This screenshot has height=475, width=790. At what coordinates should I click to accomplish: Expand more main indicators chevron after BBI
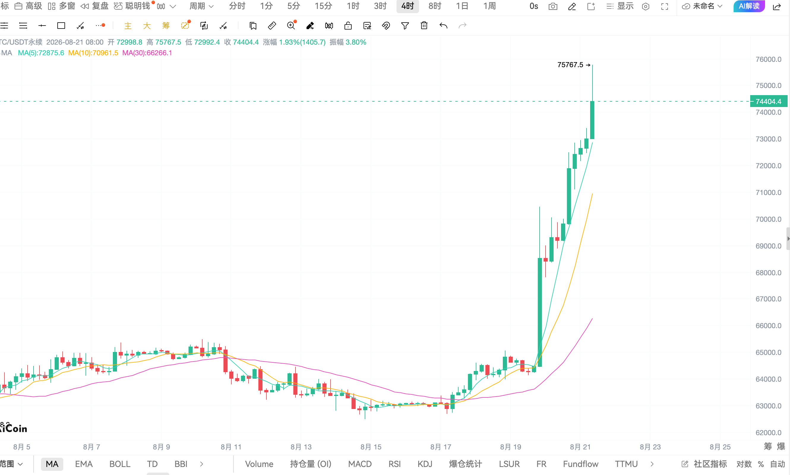[x=201, y=464]
